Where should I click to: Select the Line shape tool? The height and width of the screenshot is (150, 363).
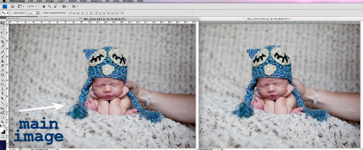(x=3, y=103)
